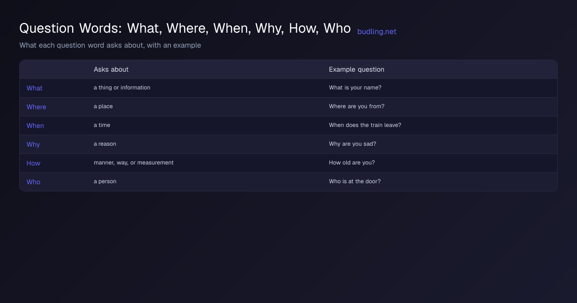577x303 pixels.
Task: Select the 'When' question word
Action: point(35,126)
